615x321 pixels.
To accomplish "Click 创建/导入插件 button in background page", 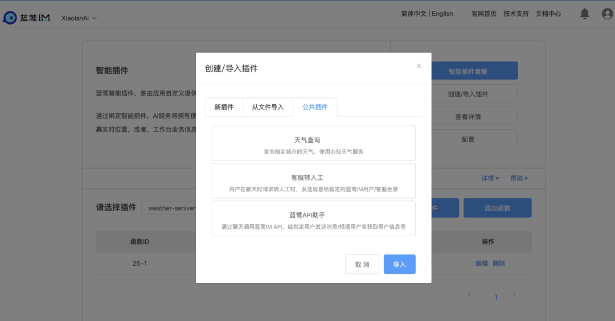I will click(x=474, y=94).
